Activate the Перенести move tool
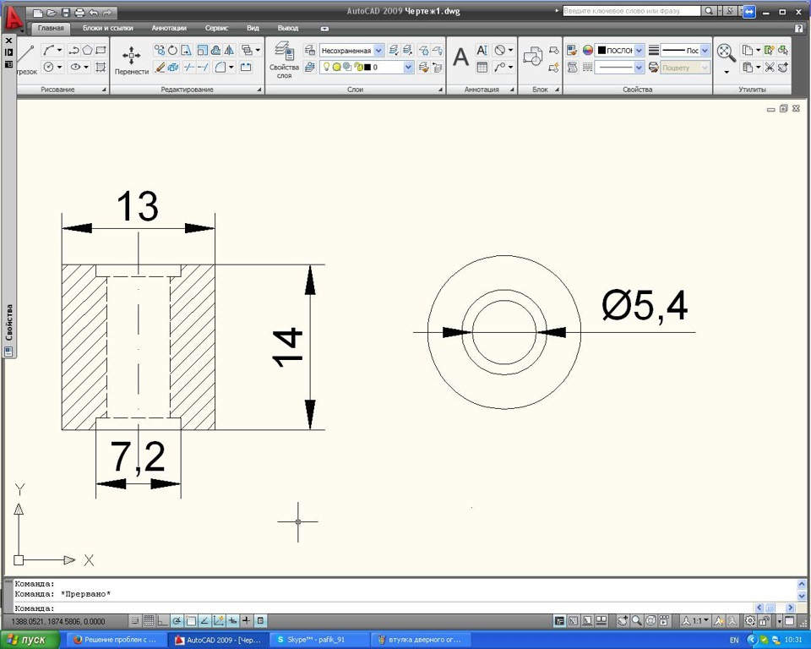 (x=132, y=61)
